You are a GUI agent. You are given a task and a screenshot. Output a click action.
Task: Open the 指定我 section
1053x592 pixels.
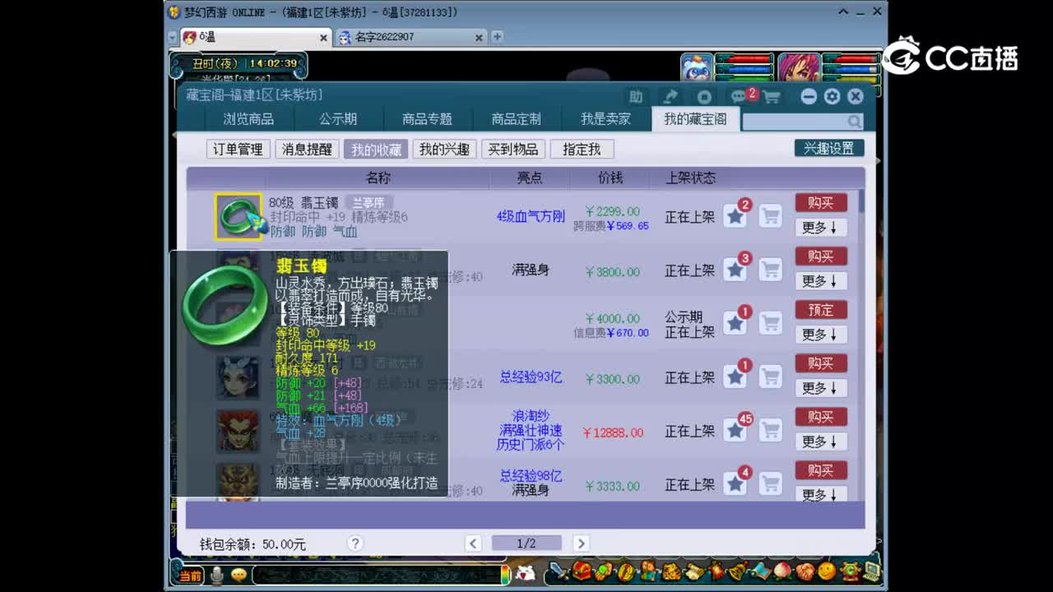tap(582, 149)
